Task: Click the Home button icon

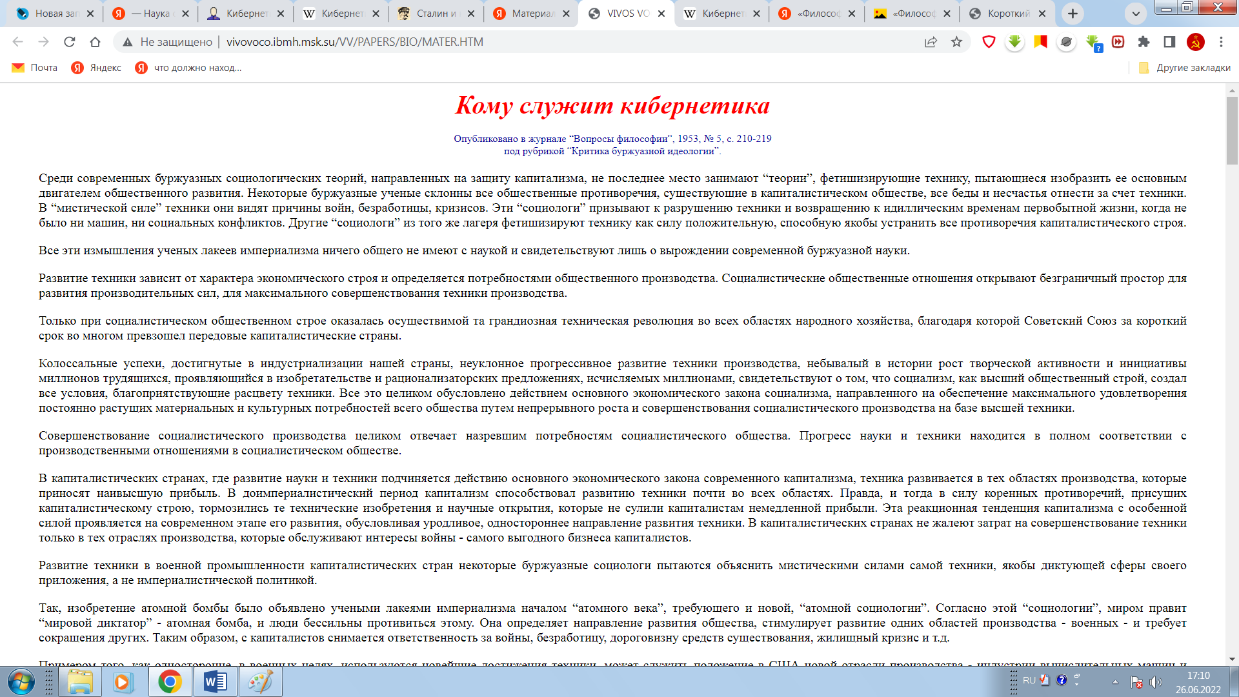Action: click(x=95, y=42)
